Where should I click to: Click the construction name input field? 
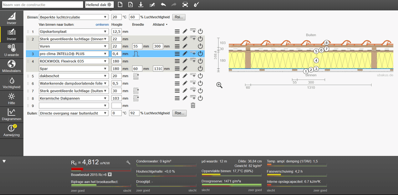click(42, 4)
